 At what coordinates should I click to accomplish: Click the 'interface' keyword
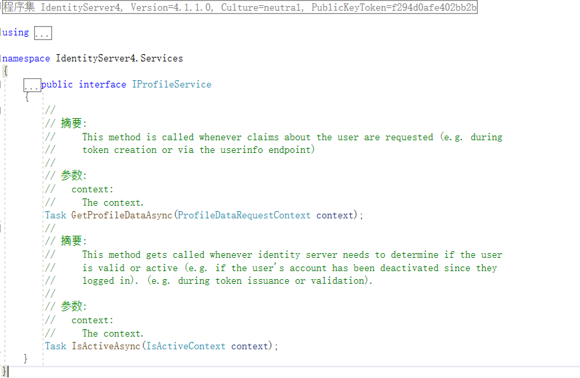click(102, 84)
